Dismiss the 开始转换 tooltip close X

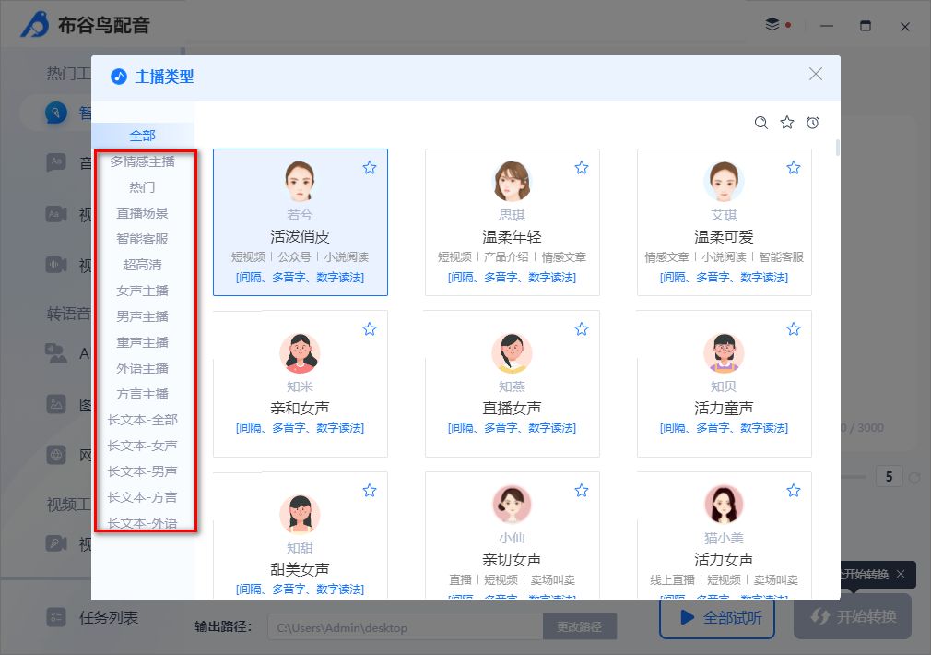pos(901,574)
